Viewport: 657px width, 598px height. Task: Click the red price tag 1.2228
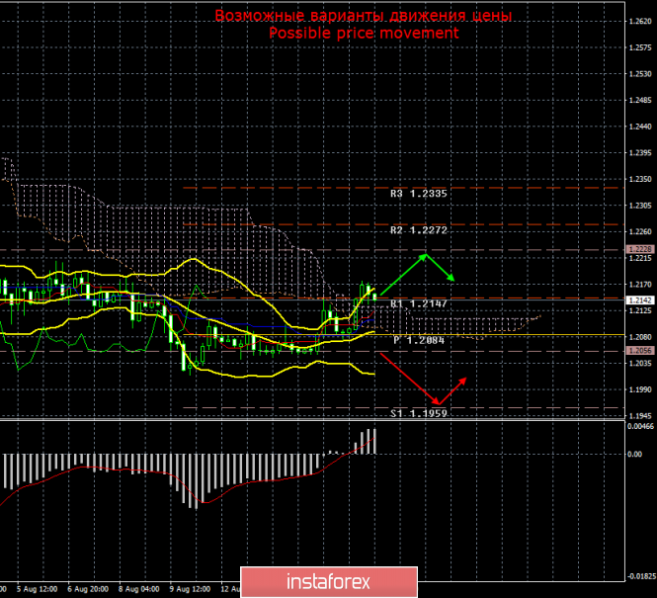coord(638,250)
